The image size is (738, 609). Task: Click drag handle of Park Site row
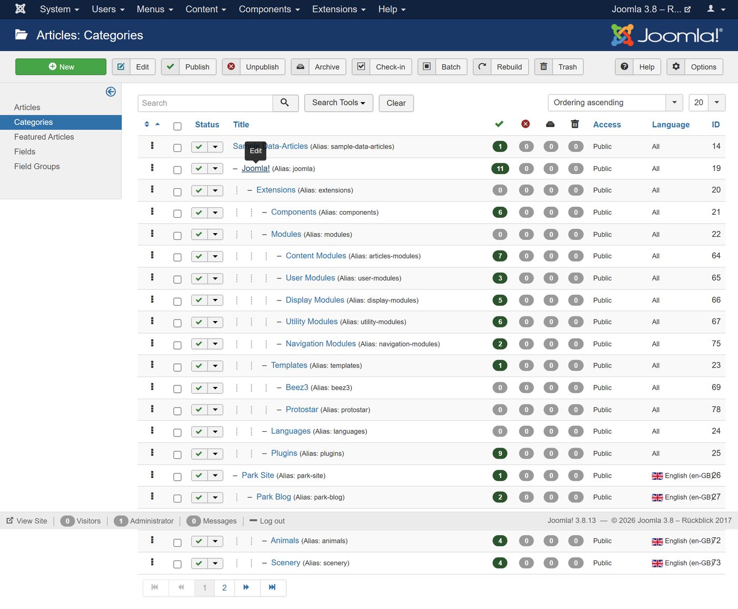pyautogui.click(x=152, y=475)
